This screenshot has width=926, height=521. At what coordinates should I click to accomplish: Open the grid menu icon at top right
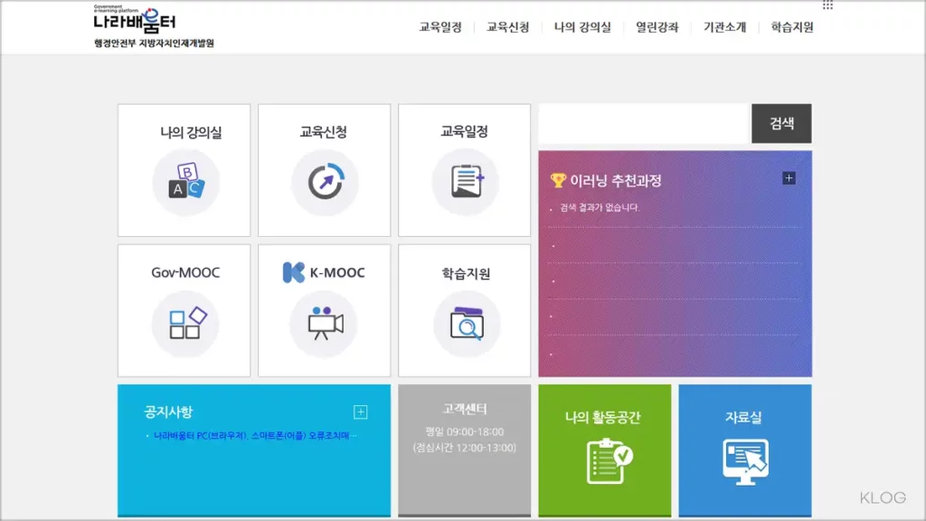(827, 5)
